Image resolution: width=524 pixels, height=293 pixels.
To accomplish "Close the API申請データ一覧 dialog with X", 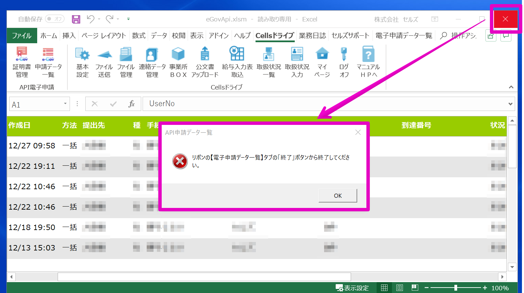I will click(358, 132).
